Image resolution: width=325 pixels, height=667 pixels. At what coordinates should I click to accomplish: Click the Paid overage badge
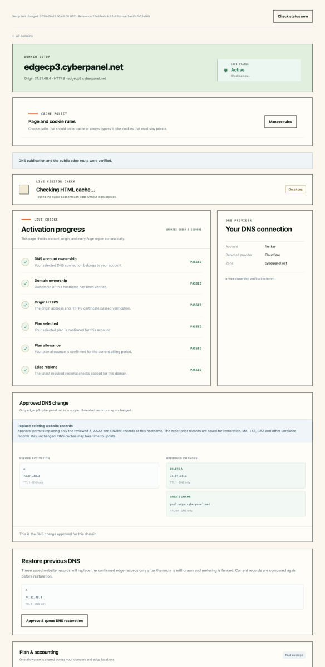(294, 655)
